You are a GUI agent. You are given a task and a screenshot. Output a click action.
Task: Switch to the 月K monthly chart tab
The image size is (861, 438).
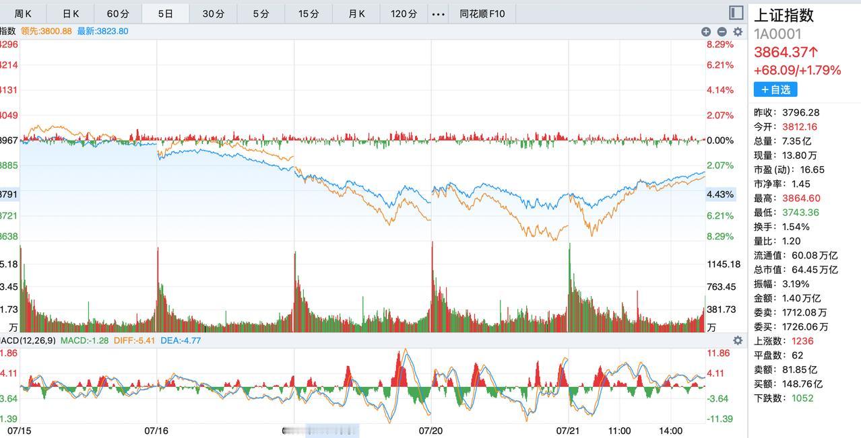pos(356,13)
